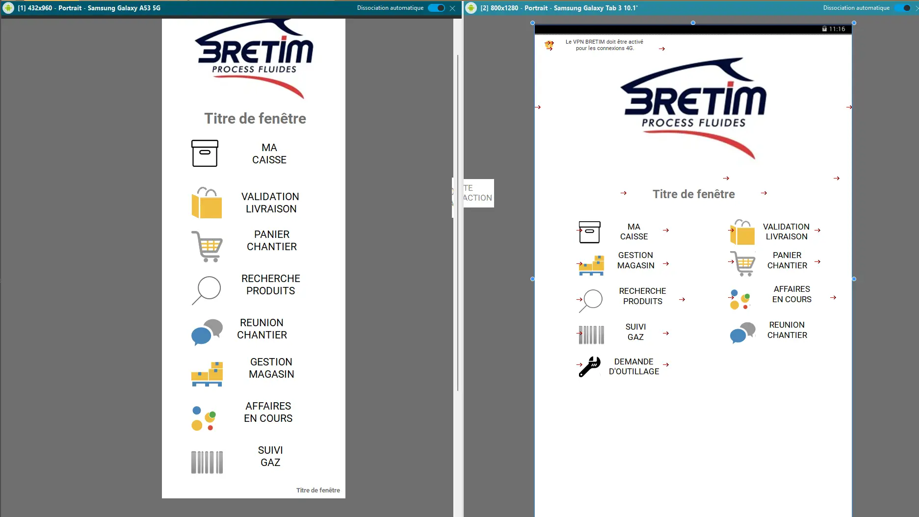This screenshot has width=919, height=517.
Task: Toggle Dissociation automatique for Galaxy A53 preview
Action: pyautogui.click(x=436, y=8)
